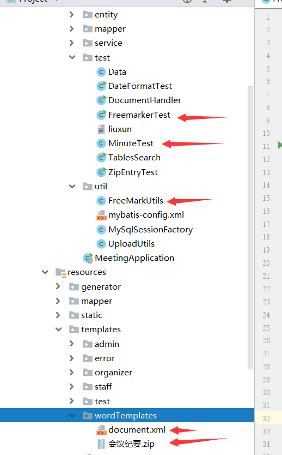This screenshot has width=282, height=455.
Task: Select the DateFormatTest file
Action: [140, 86]
